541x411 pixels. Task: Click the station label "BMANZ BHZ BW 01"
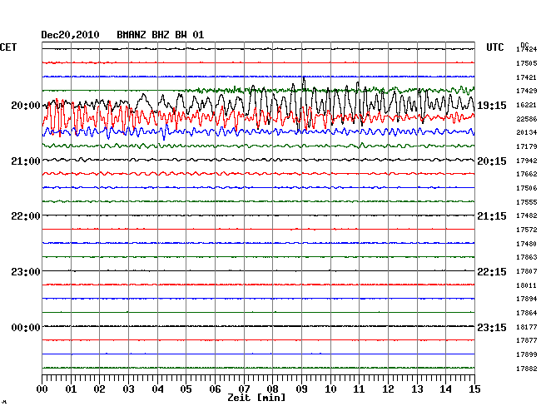click(x=161, y=35)
